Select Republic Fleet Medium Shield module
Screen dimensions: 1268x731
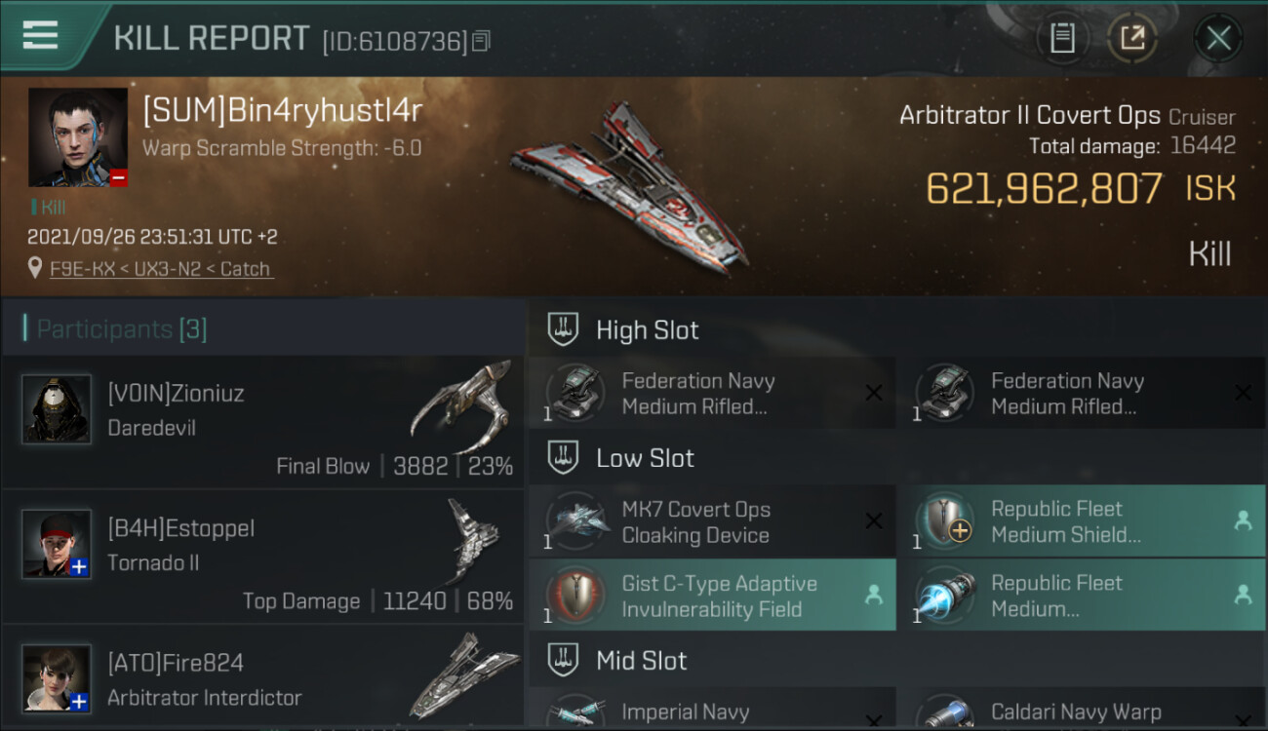1082,521
